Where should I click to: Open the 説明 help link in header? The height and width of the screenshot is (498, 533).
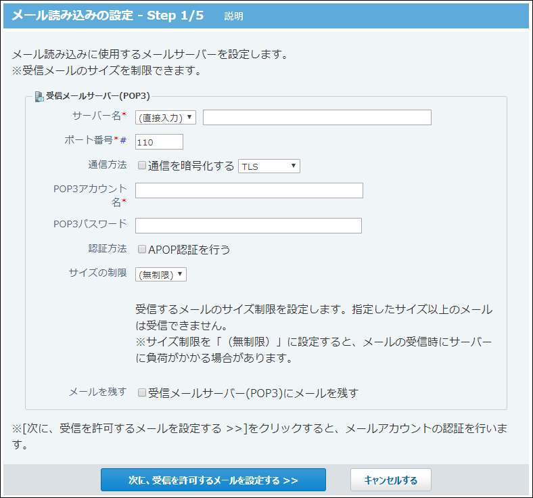pyautogui.click(x=233, y=16)
